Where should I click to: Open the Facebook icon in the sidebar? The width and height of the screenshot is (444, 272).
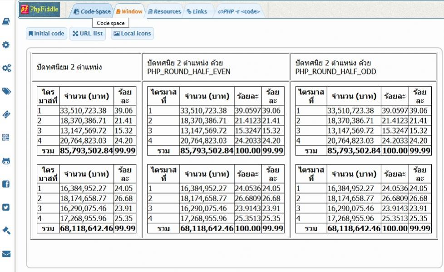6,184
